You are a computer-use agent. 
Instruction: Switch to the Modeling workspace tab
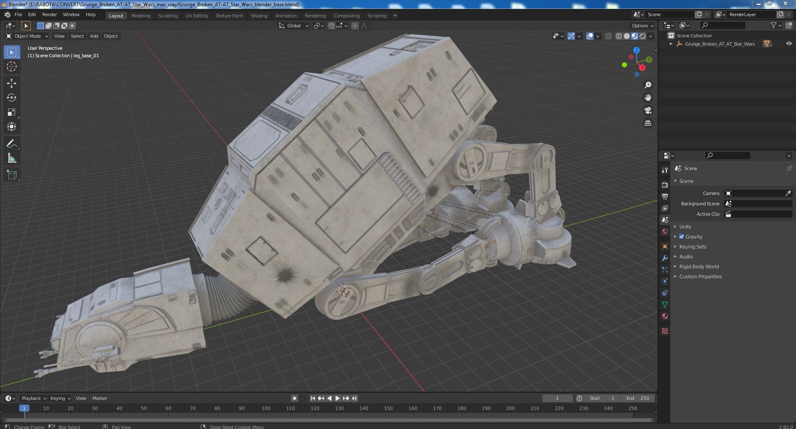click(141, 16)
